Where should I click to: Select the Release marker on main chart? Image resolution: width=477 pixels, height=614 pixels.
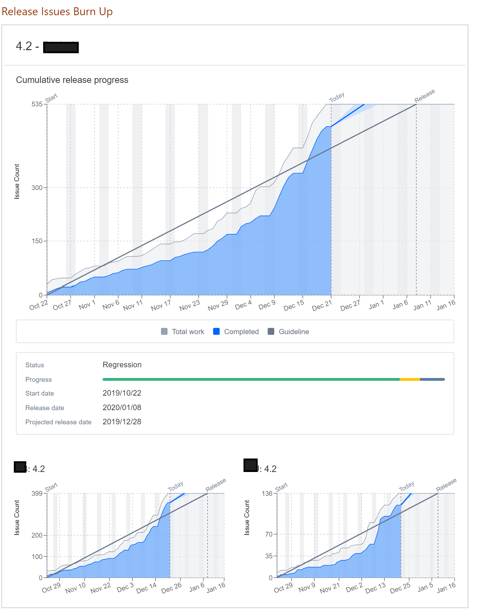[x=424, y=96]
